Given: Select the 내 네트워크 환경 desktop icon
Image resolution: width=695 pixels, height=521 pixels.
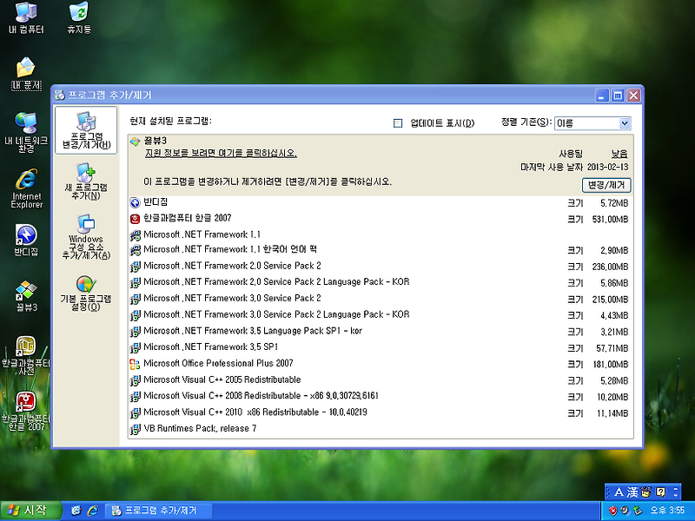Looking at the screenshot, I should pyautogui.click(x=26, y=132).
